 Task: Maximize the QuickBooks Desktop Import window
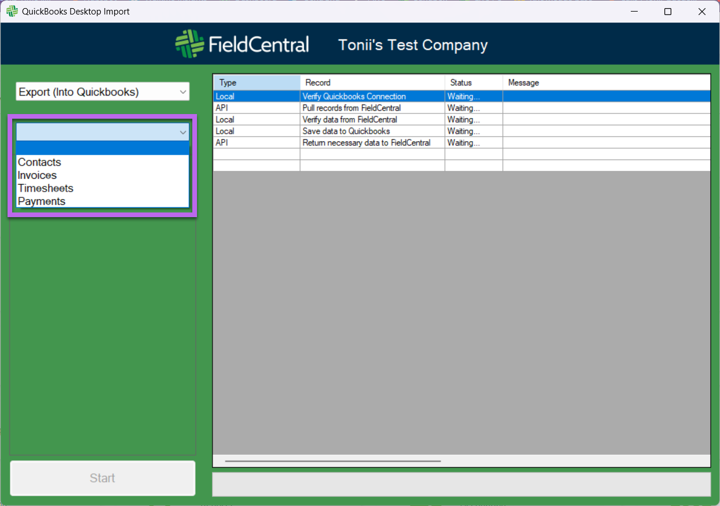(668, 12)
